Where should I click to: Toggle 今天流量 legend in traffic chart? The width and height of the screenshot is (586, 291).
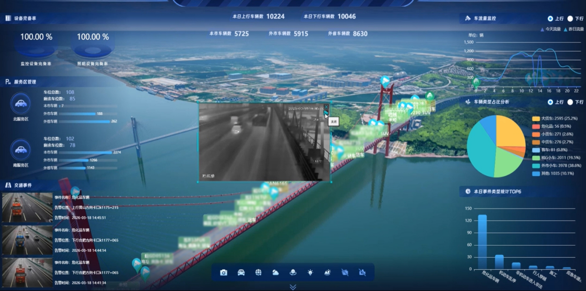(550, 29)
